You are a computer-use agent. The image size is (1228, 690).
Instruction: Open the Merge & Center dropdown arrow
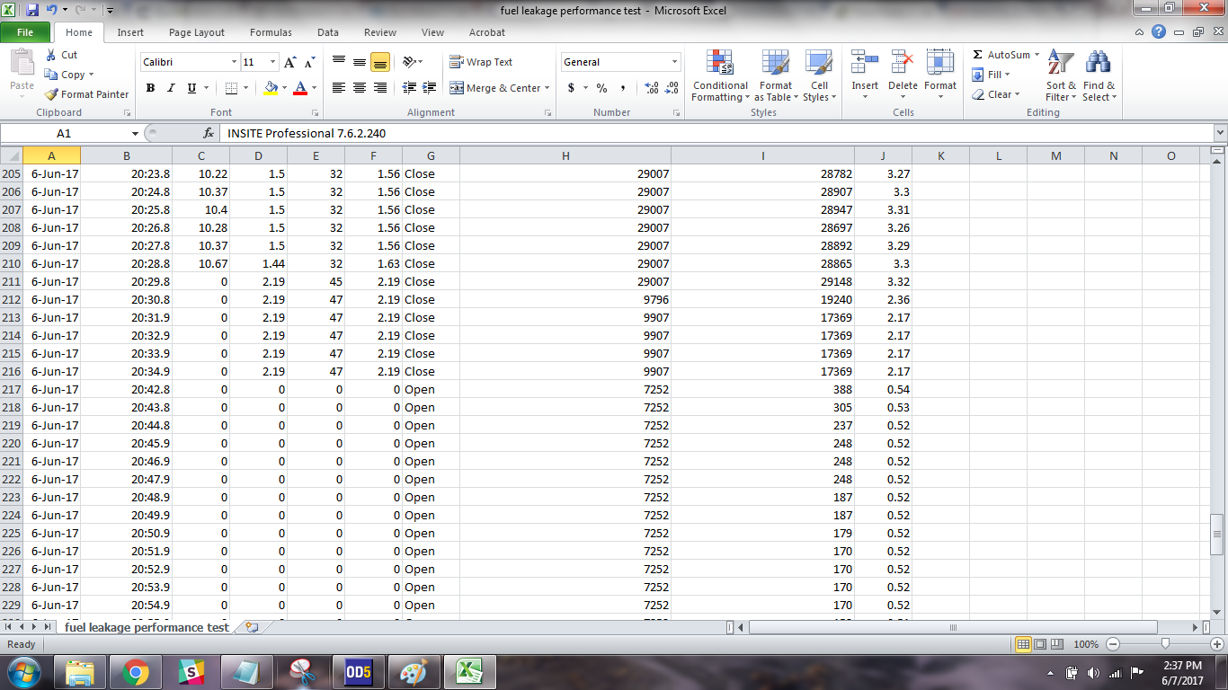point(547,88)
